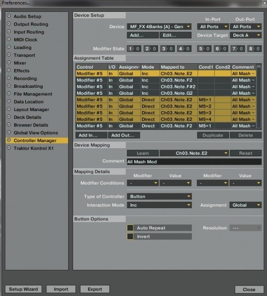Switch to File Management preferences
The height and width of the screenshot is (296, 267).
[x=33, y=94]
